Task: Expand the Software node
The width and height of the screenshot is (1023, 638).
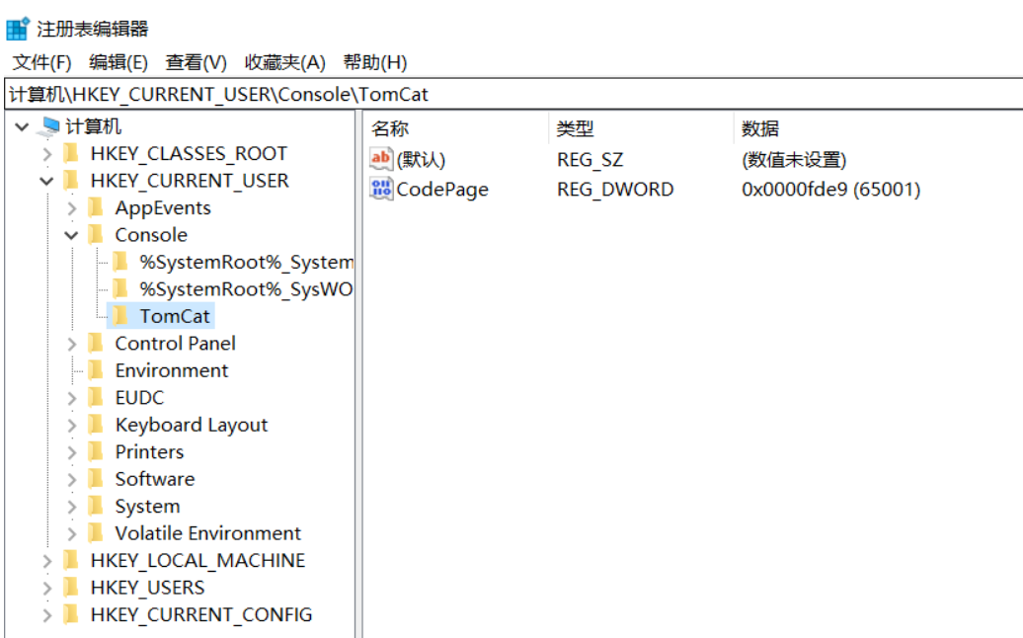Action: [72, 479]
